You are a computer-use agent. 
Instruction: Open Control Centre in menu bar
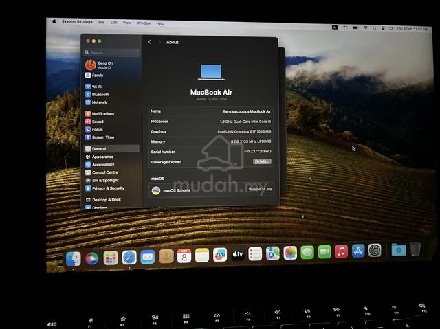[x=383, y=28]
